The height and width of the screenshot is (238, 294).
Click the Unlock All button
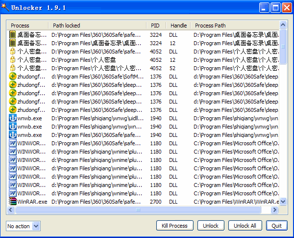pyautogui.click(x=245, y=226)
